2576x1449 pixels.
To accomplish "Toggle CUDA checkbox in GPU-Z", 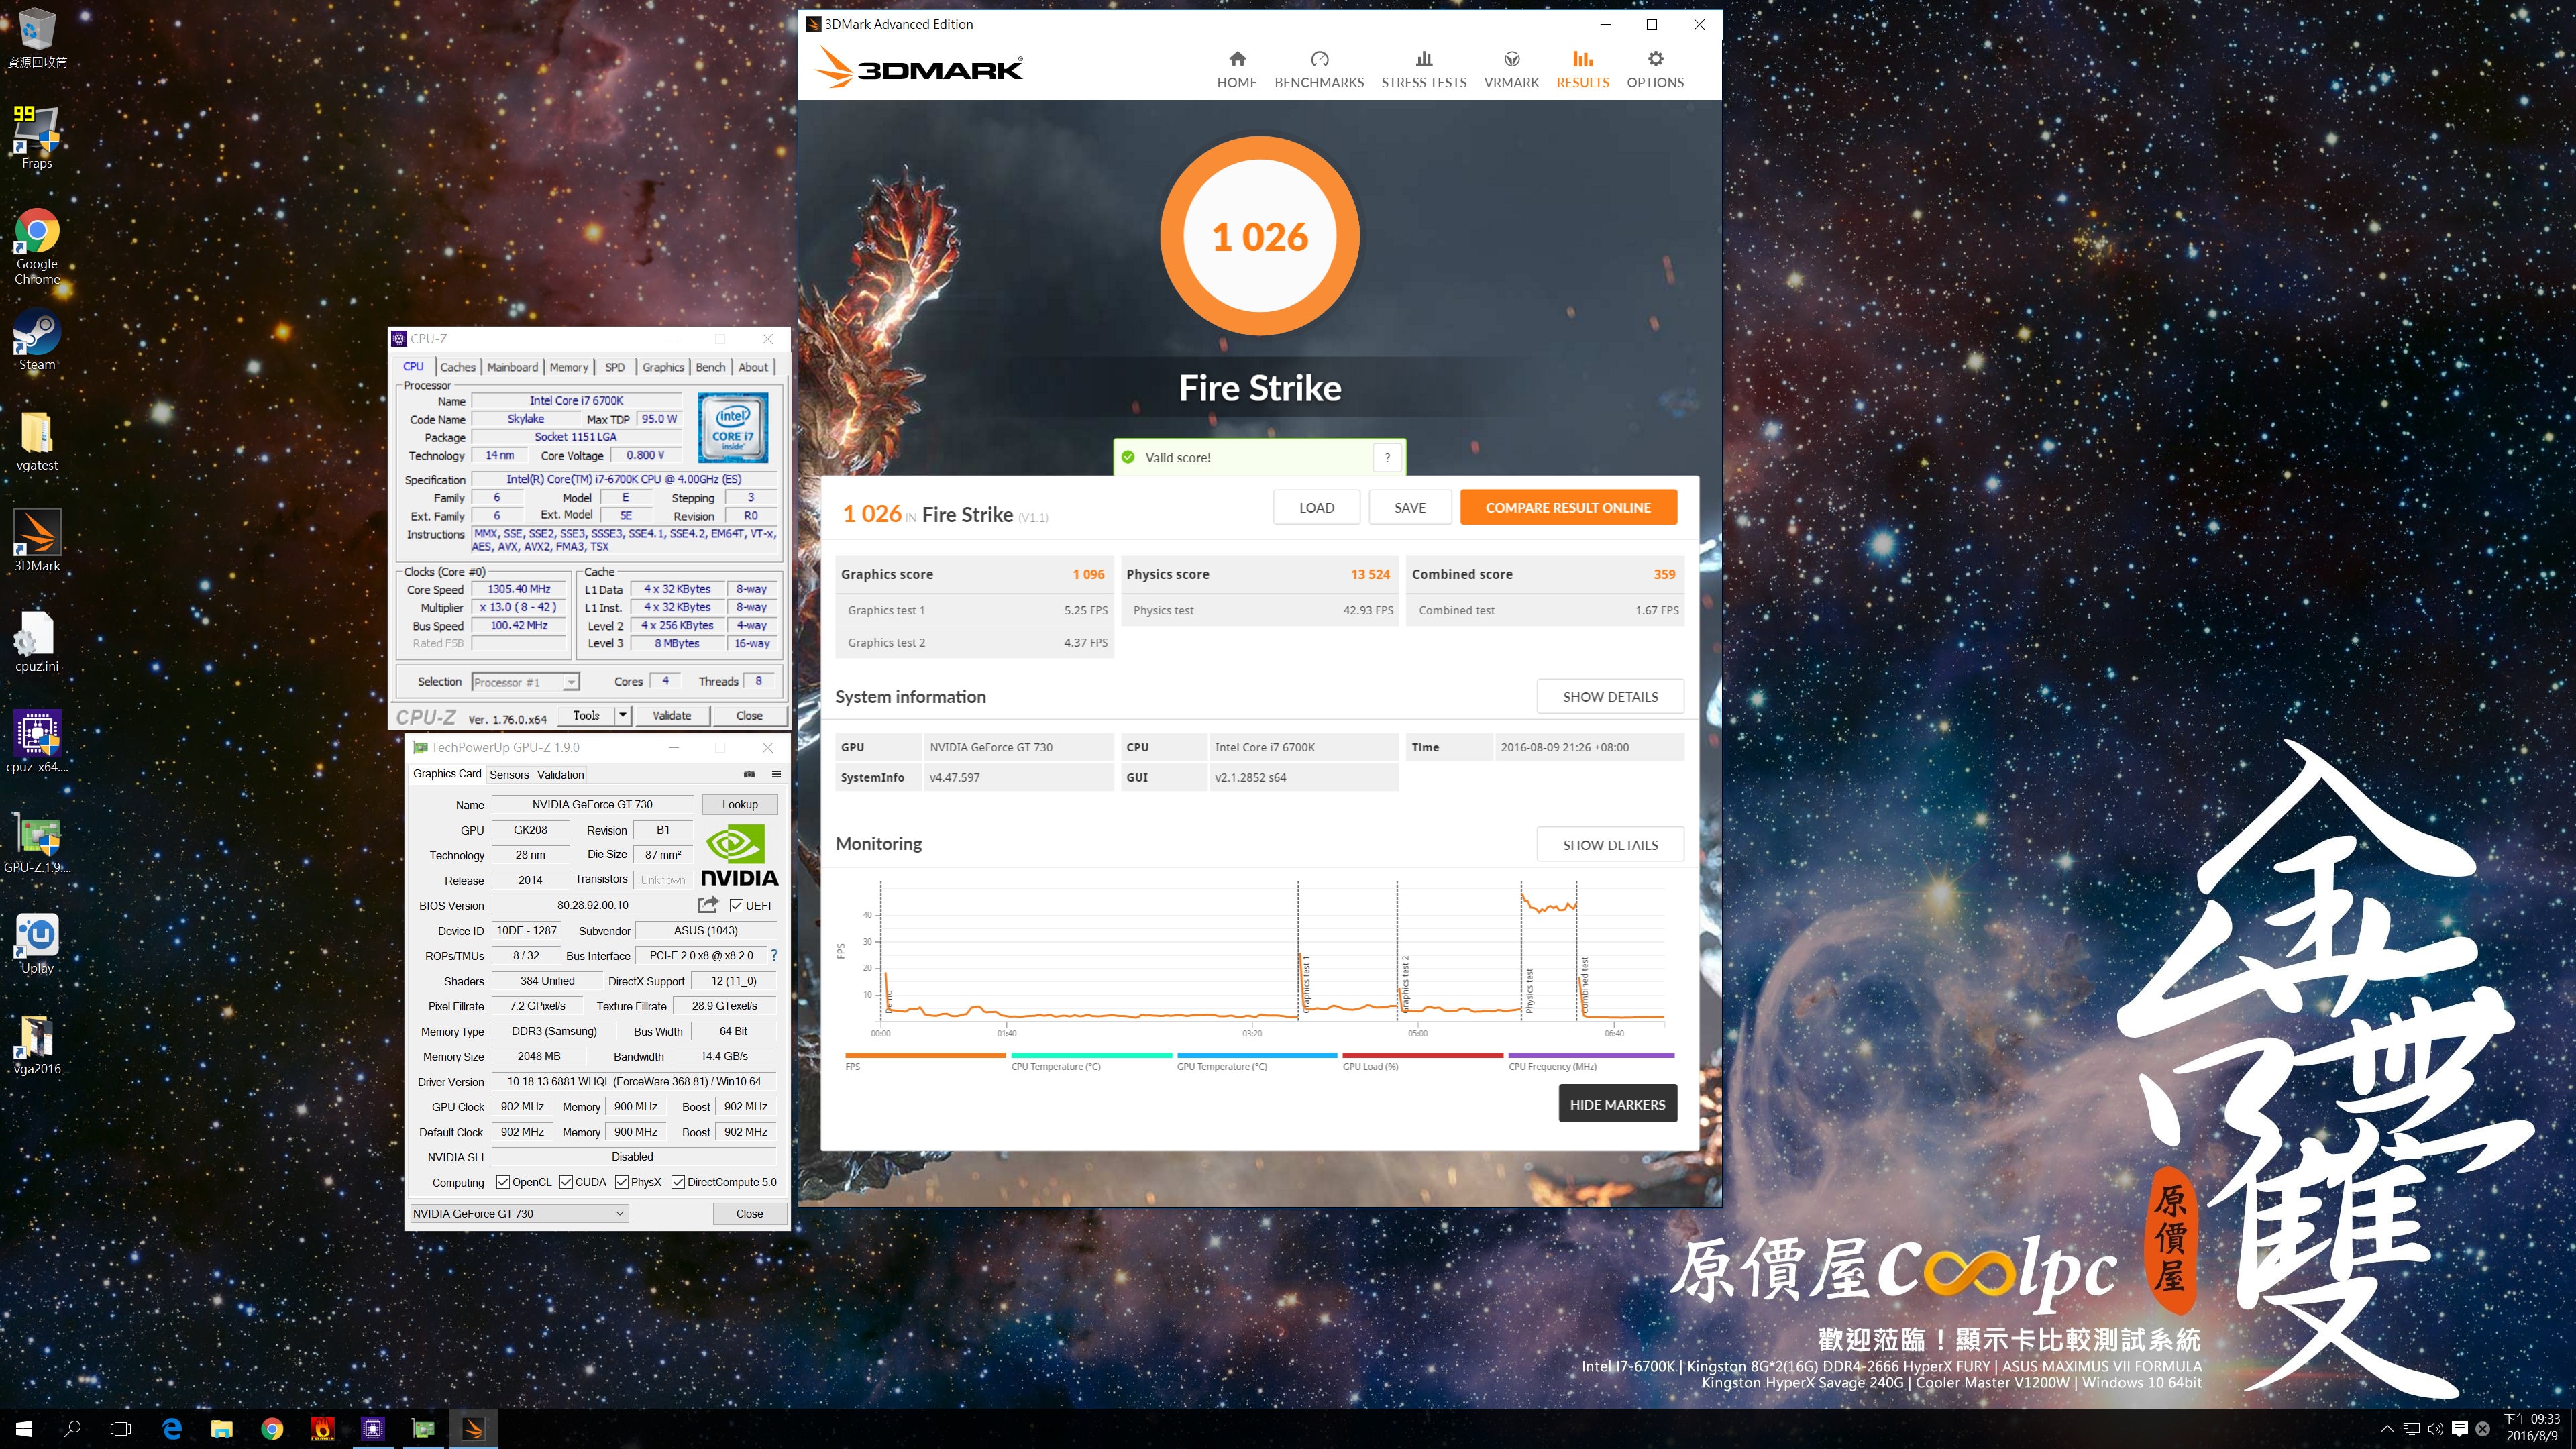I will tap(566, 1182).
